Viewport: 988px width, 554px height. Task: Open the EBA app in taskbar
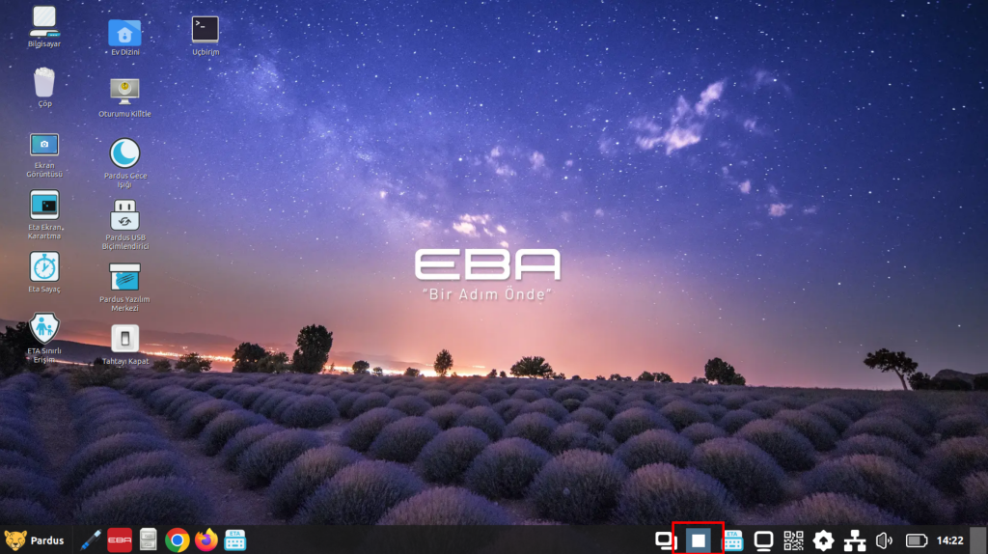120,540
